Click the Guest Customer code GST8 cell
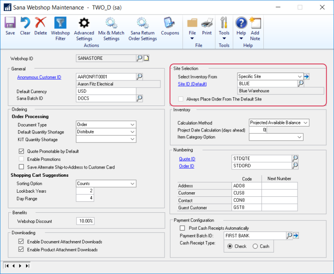334x274 pixels. (247, 207)
